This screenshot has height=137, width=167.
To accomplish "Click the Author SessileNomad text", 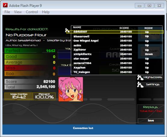I will pos(23,40).
